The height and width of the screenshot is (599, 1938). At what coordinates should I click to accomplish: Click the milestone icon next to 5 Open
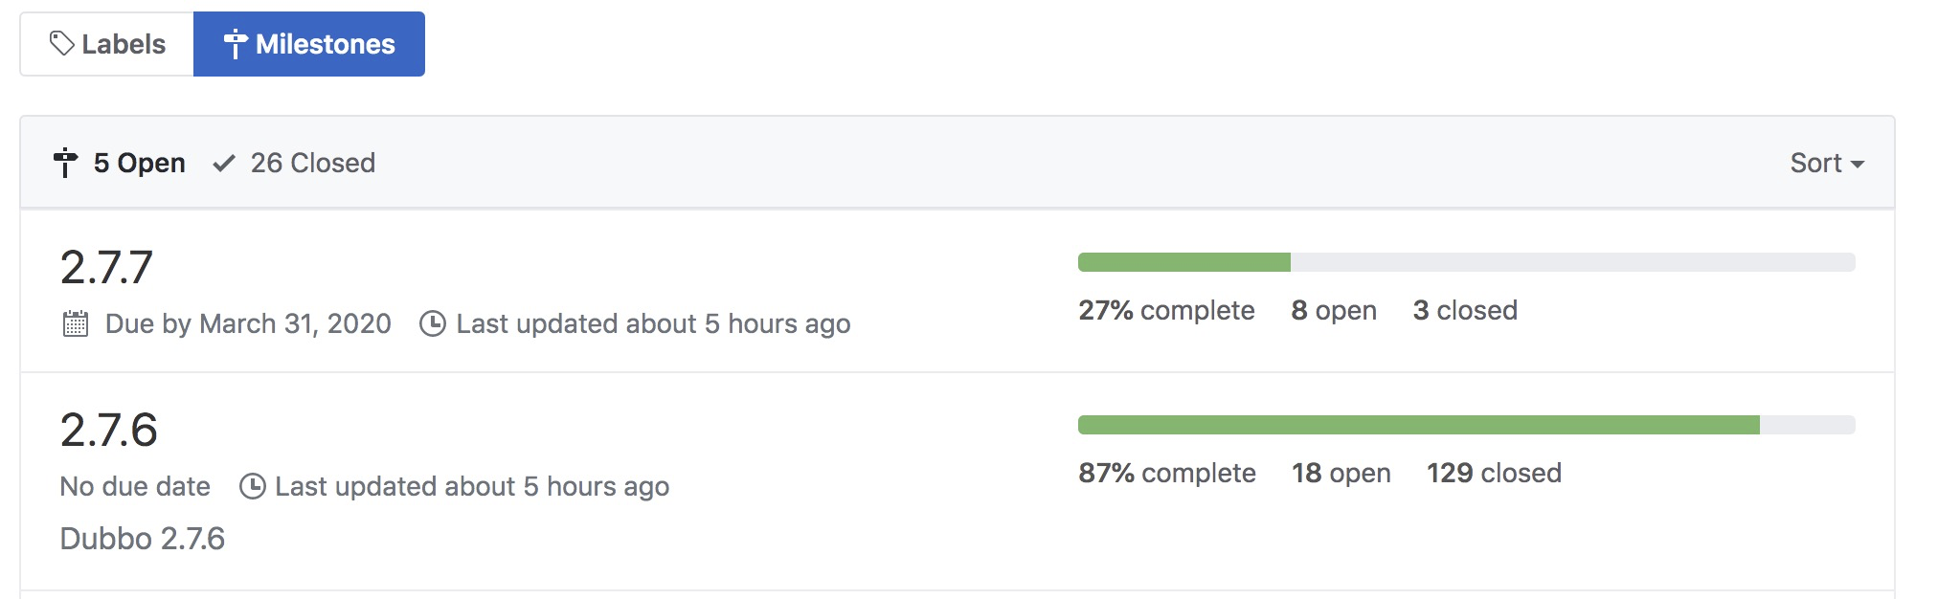point(64,162)
